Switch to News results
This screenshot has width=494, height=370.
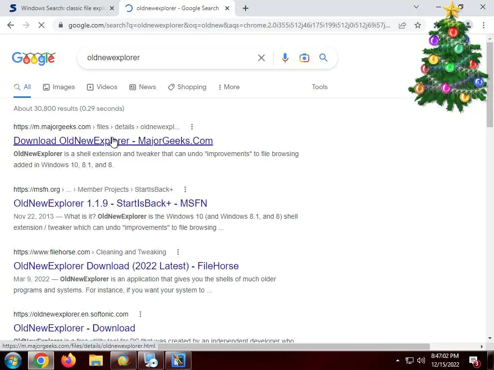143,87
